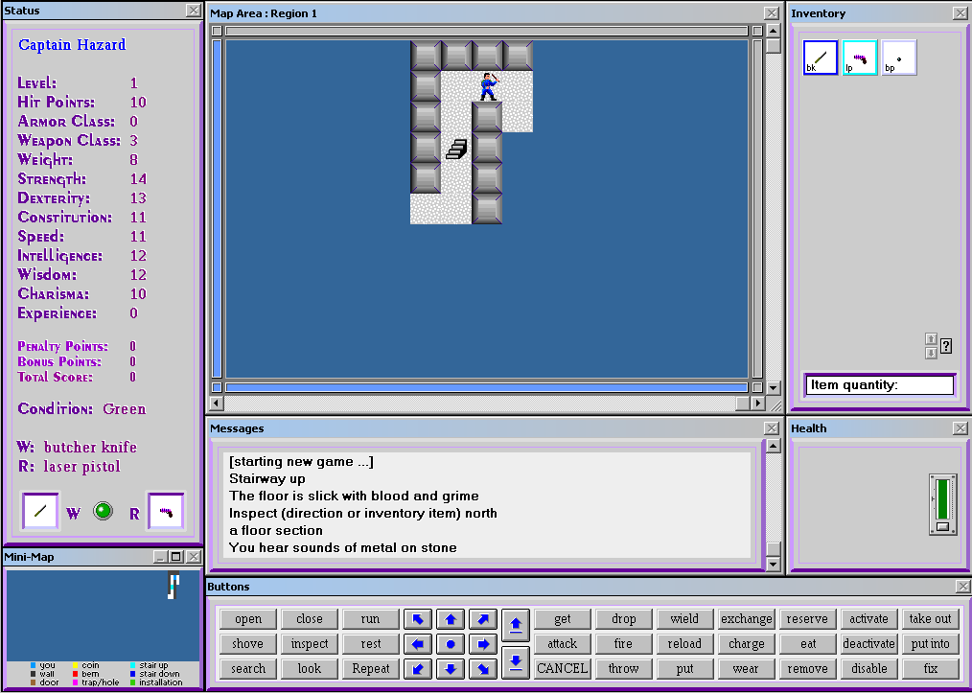Click the disable button

pyautogui.click(x=869, y=669)
